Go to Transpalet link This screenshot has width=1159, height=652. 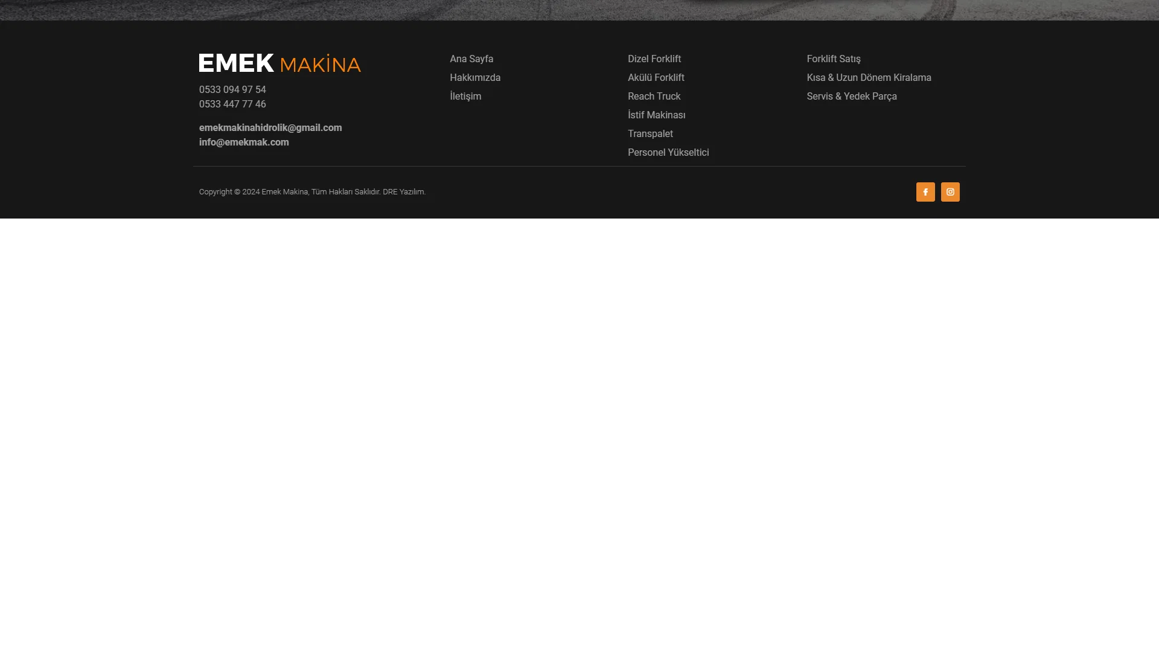point(650,134)
